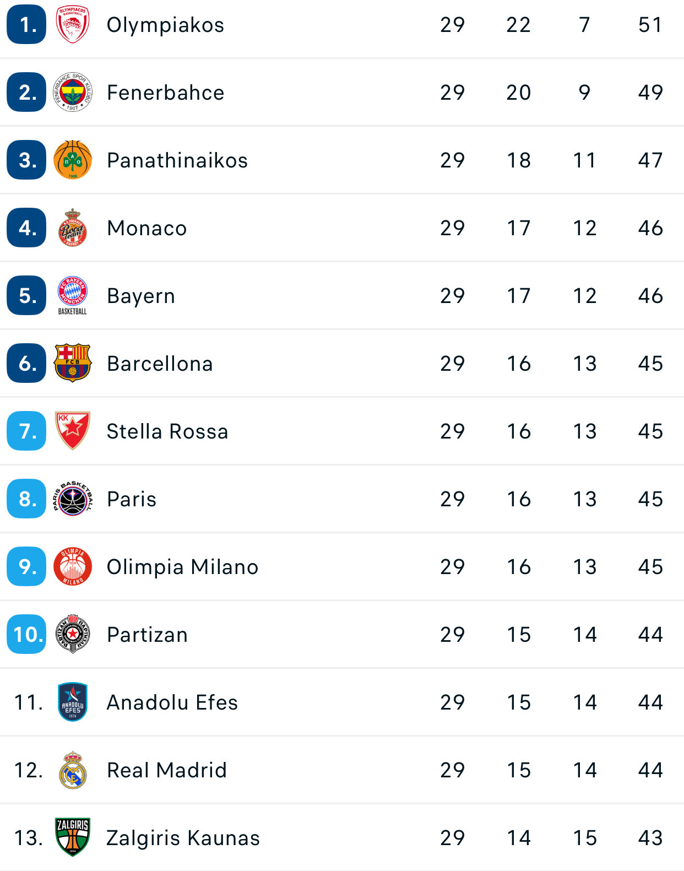Click the Fenerbahce club crest
Image resolution: width=684 pixels, height=871 pixels.
click(73, 93)
